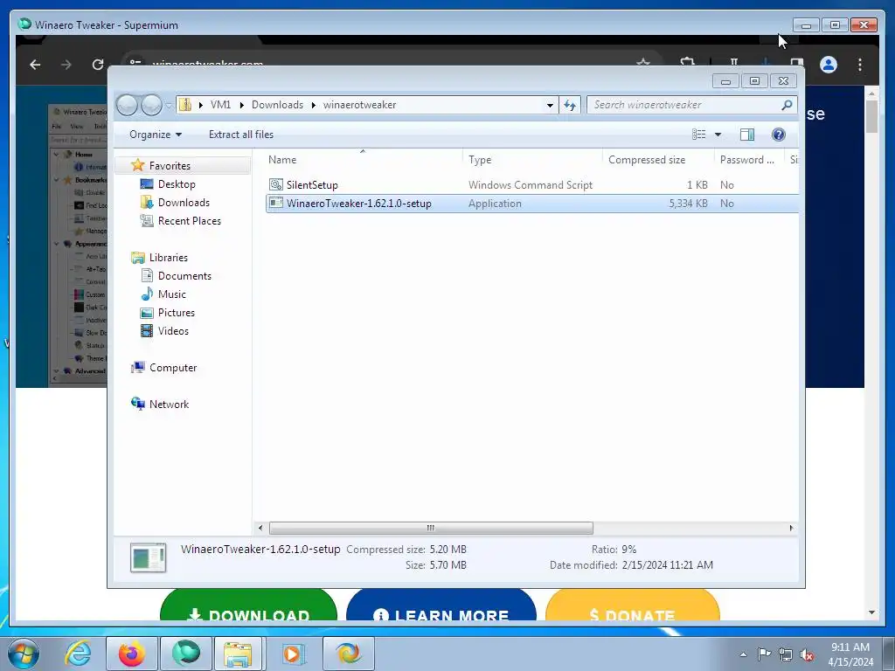This screenshot has height=671, width=895.
Task: Click Explorer refresh button next to address bar
Action: pyautogui.click(x=570, y=105)
